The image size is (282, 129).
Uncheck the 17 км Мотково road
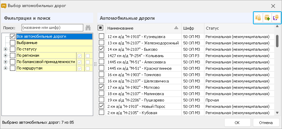coord(102,87)
